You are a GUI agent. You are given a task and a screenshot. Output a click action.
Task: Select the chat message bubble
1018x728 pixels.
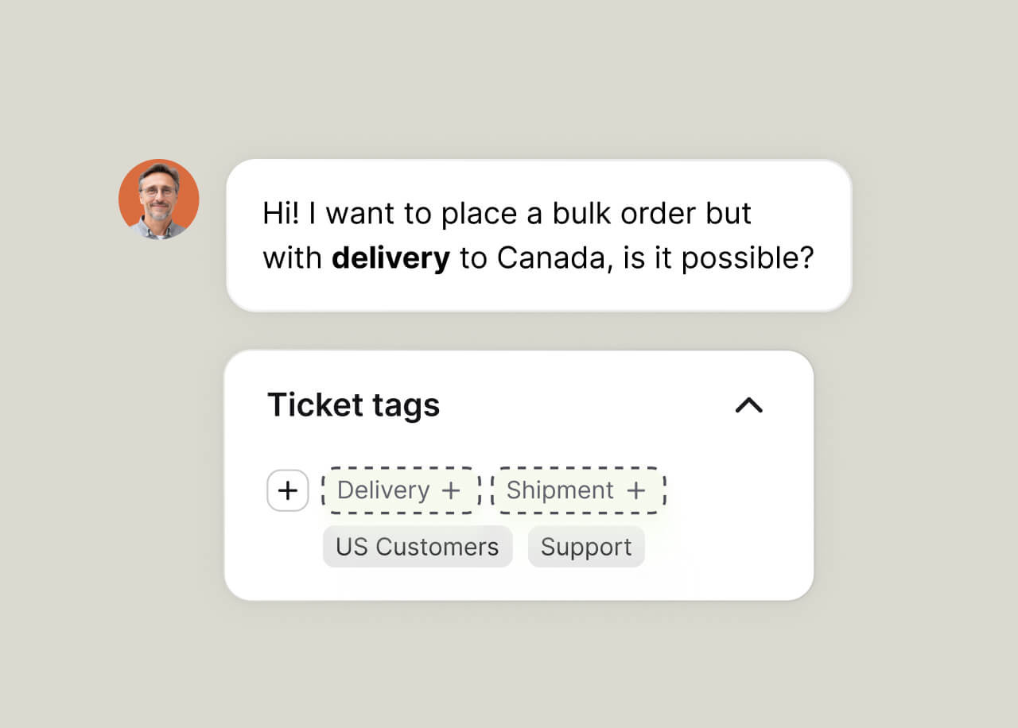click(539, 234)
